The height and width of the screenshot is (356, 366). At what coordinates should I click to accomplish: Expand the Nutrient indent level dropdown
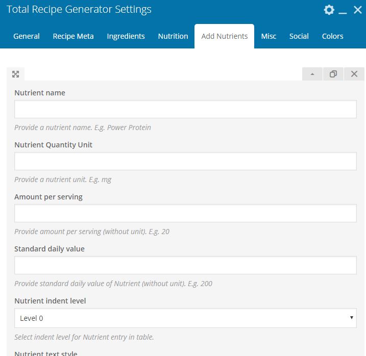pyautogui.click(x=185, y=318)
